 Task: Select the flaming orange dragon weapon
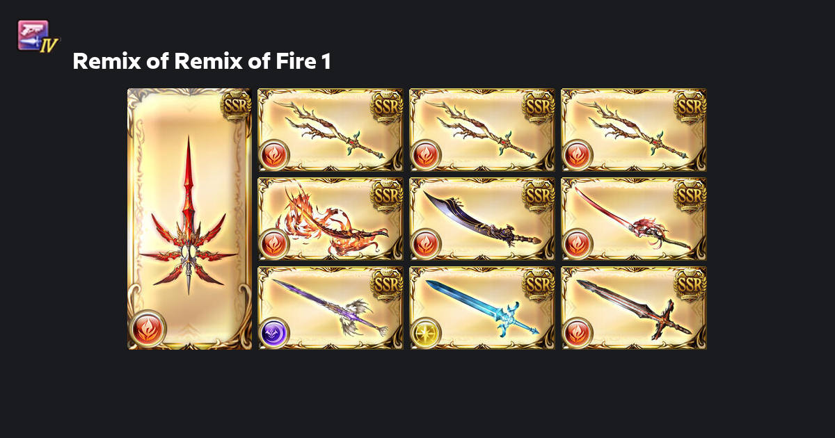331,219
